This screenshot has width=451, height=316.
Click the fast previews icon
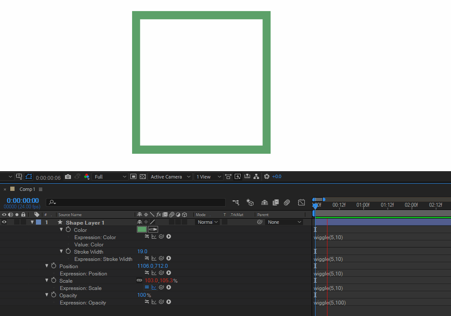(x=238, y=177)
